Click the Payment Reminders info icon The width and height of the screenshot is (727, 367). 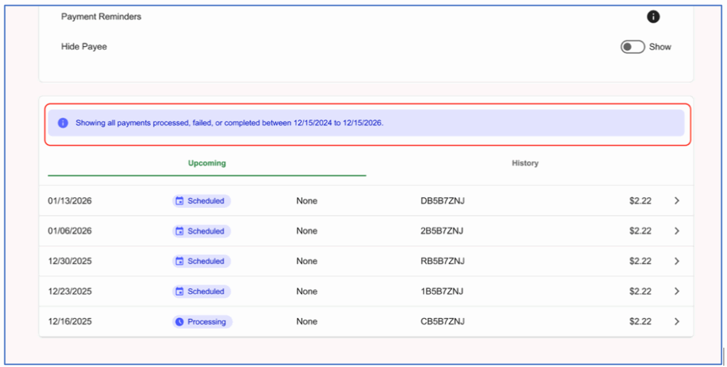pyautogui.click(x=653, y=17)
